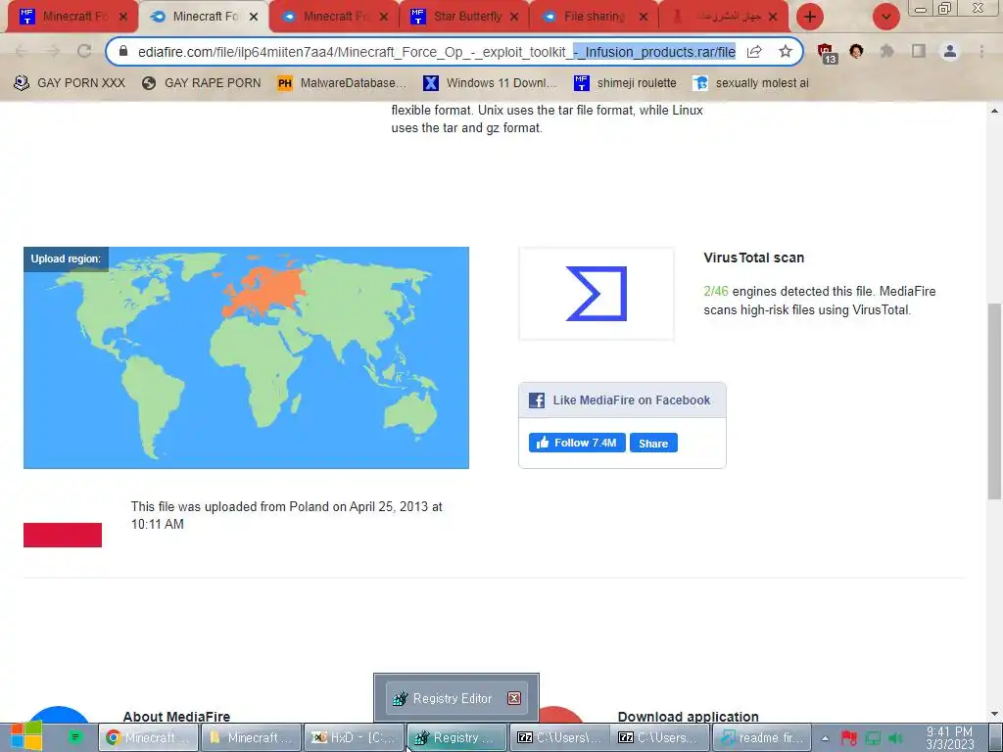The image size is (1003, 752).
Task: Click the scrollbar down arrow
Action: click(994, 714)
